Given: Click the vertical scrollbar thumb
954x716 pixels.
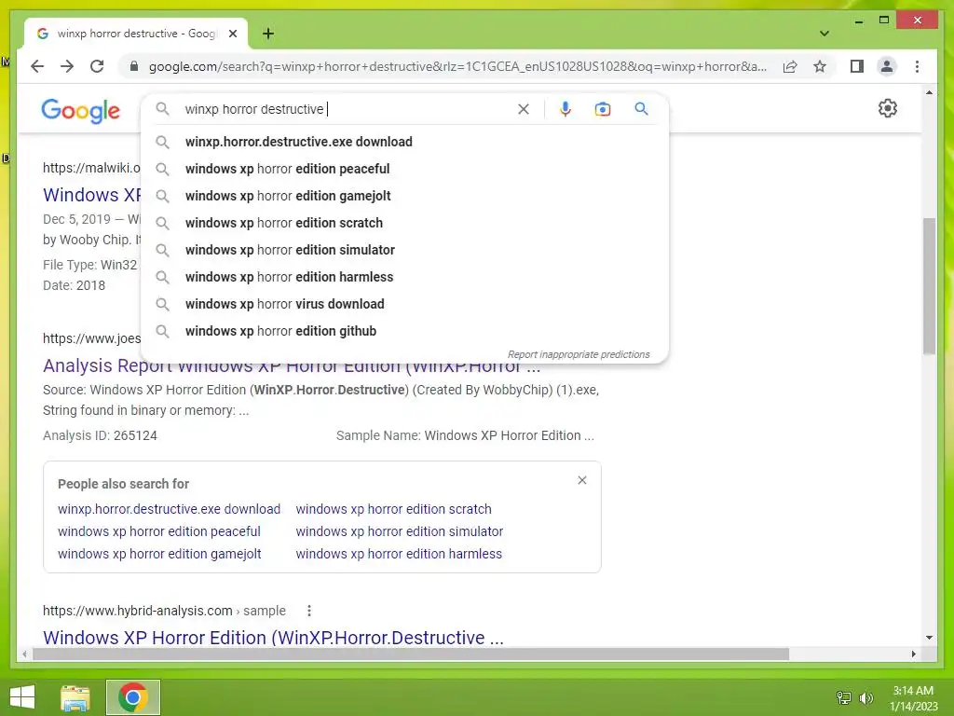Looking at the screenshot, I should click(x=929, y=286).
